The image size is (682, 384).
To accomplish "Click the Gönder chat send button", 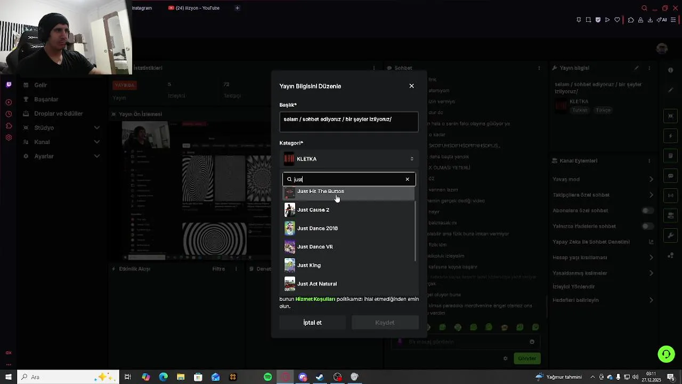I will tap(527, 358).
